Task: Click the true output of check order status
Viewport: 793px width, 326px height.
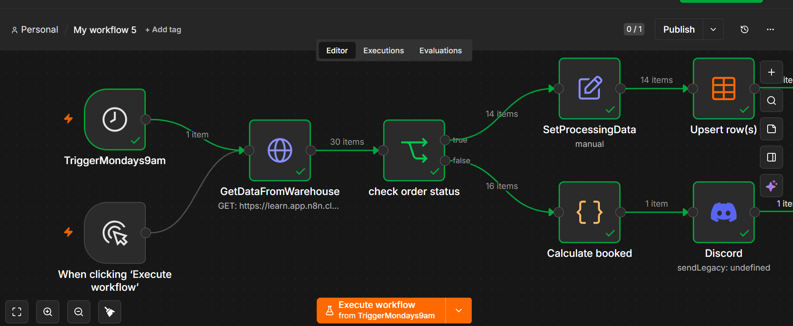Action: click(x=445, y=140)
